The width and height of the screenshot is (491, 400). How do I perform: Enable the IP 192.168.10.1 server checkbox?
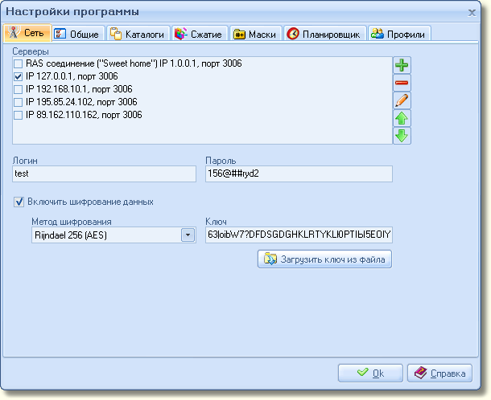tap(19, 89)
